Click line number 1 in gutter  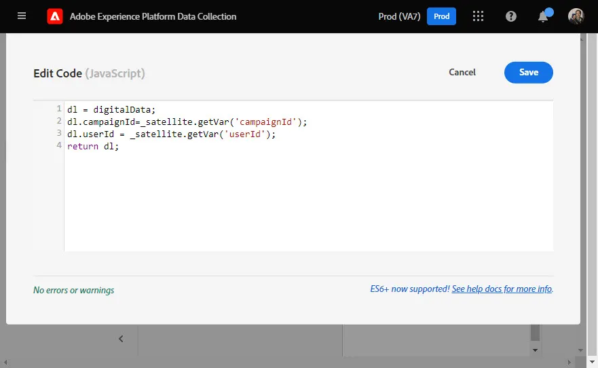tap(59, 109)
